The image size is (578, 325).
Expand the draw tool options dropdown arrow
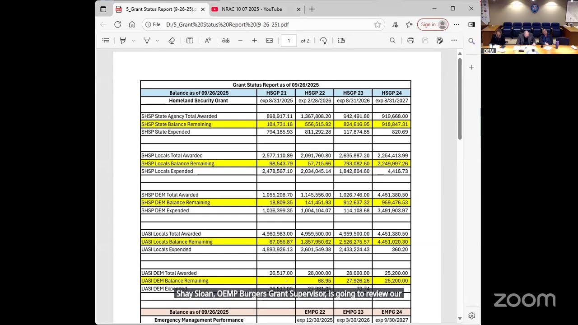pos(157,41)
